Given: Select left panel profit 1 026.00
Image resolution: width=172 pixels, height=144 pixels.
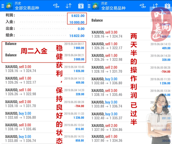Looking at the screenshot, I should [x=79, y=71].
